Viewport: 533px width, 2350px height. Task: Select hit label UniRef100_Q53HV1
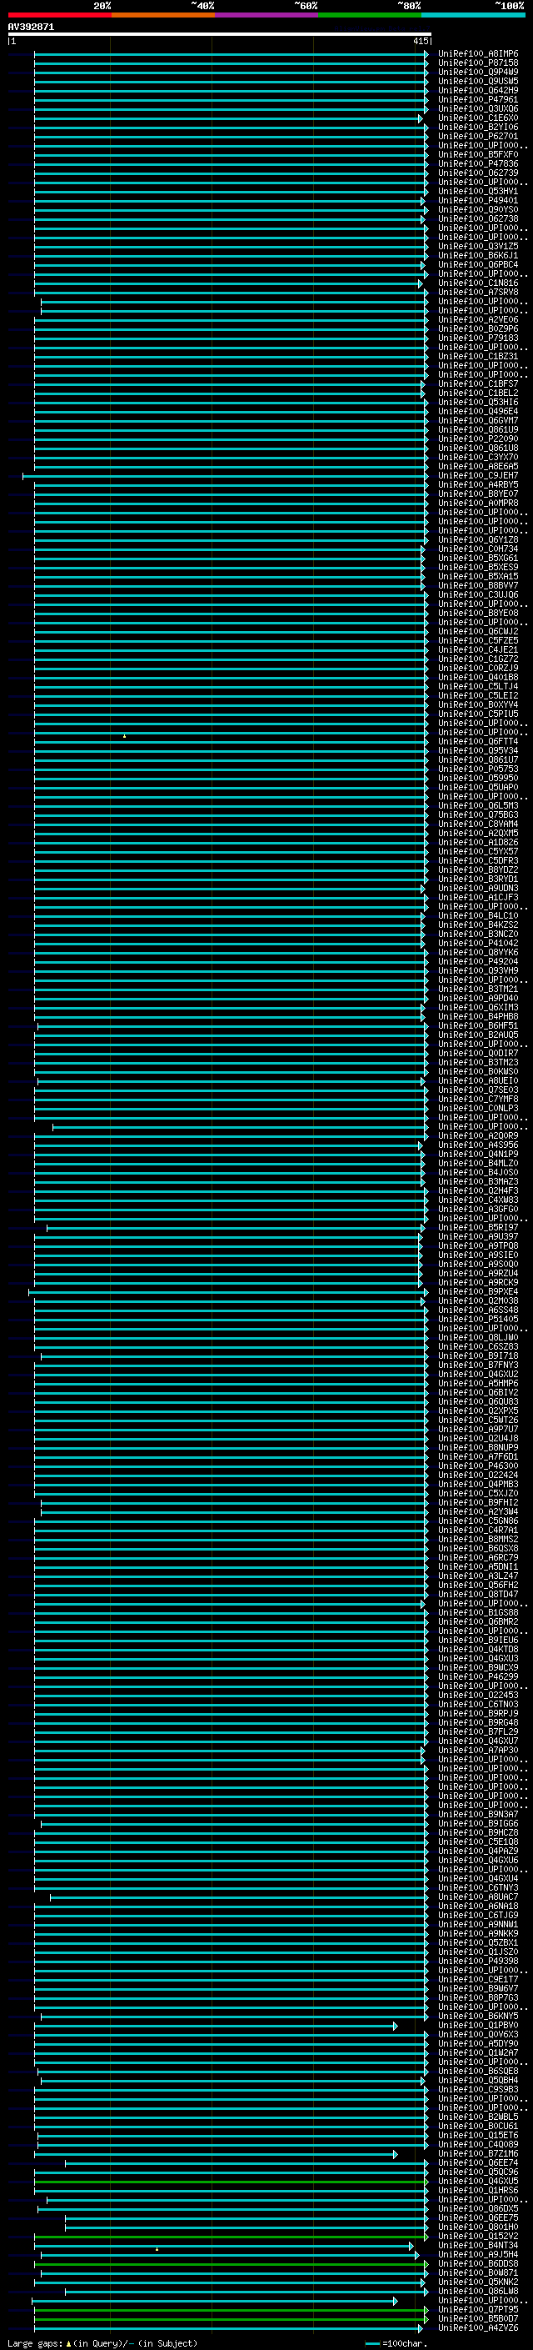point(478,192)
